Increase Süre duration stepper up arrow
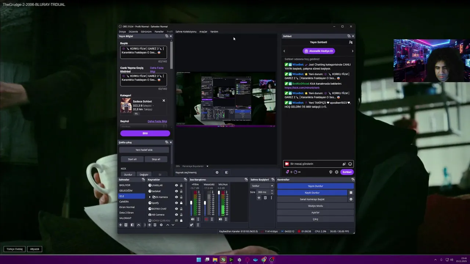This screenshot has width=470, height=264. pos(272,191)
